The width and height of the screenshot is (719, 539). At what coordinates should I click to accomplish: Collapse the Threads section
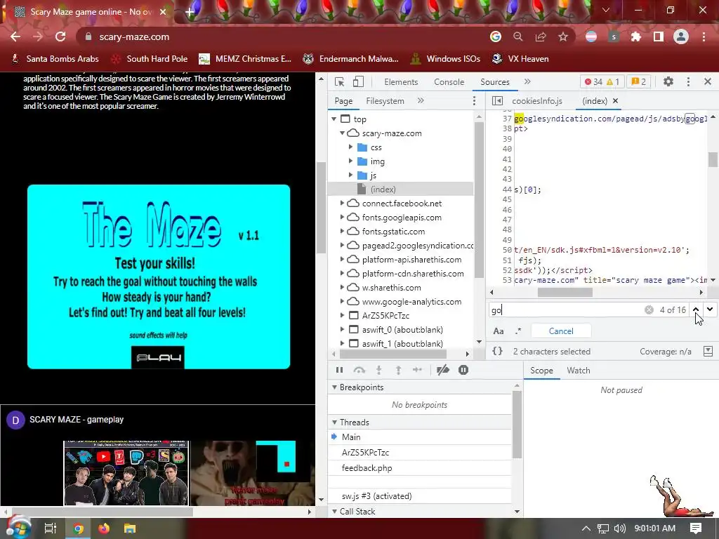[x=334, y=422]
